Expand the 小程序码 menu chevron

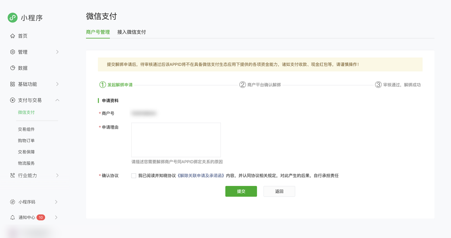[x=56, y=202]
